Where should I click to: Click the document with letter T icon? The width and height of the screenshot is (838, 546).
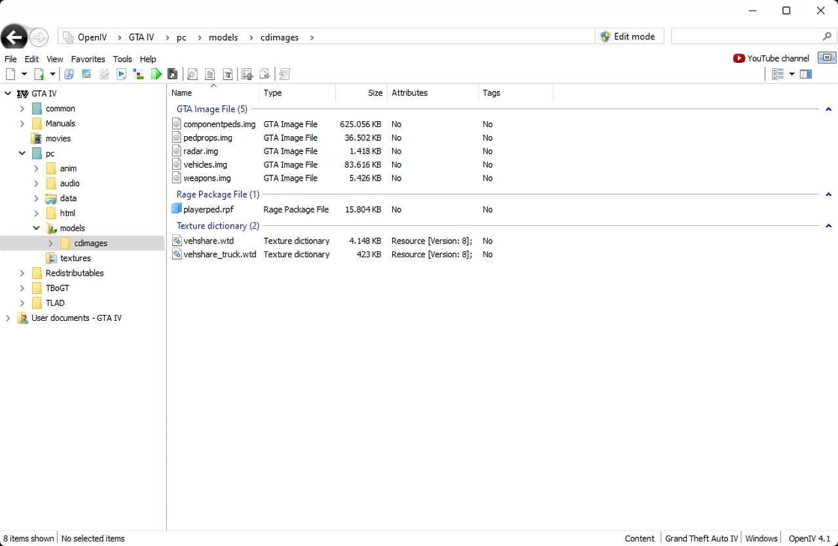228,74
